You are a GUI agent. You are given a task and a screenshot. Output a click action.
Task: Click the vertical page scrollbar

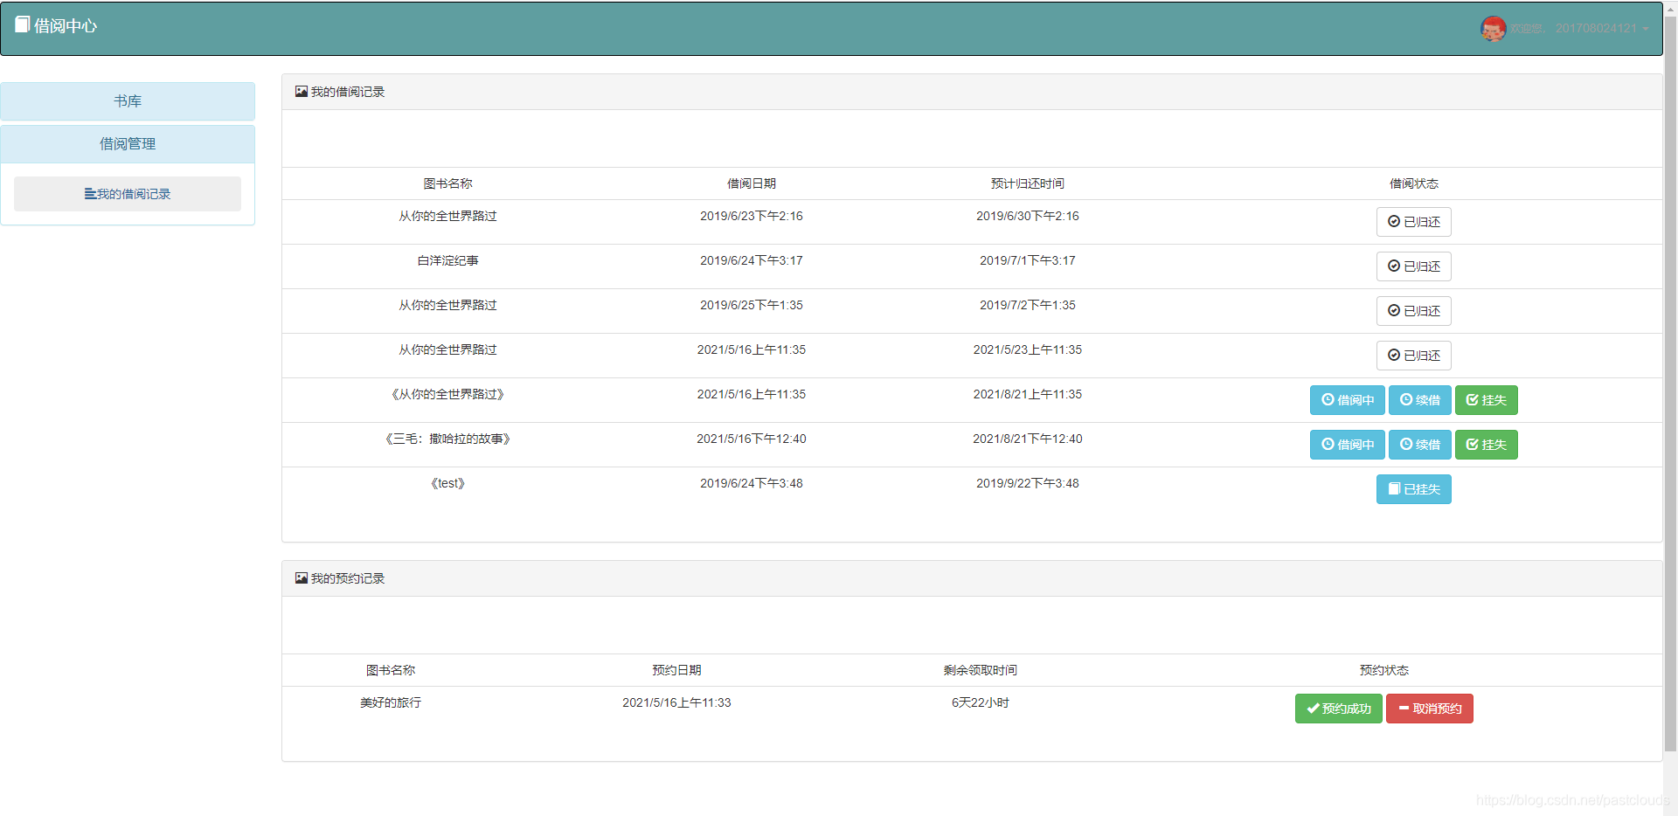[x=1670, y=384]
